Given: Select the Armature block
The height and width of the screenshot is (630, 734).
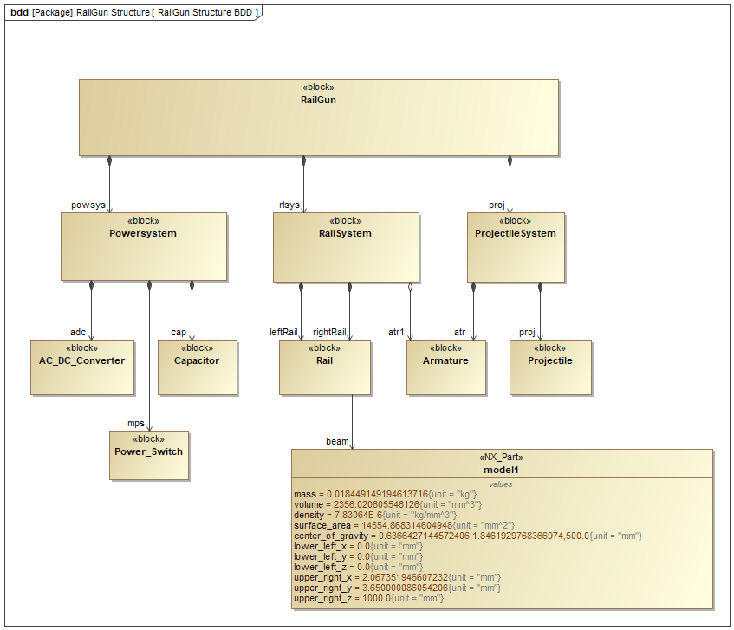Looking at the screenshot, I should tap(446, 367).
